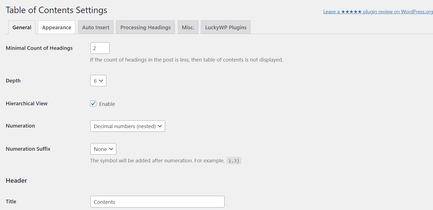Screen dimensions: 433x210
Task: Click the Minimal Count of Headings field
Action: coord(100,48)
